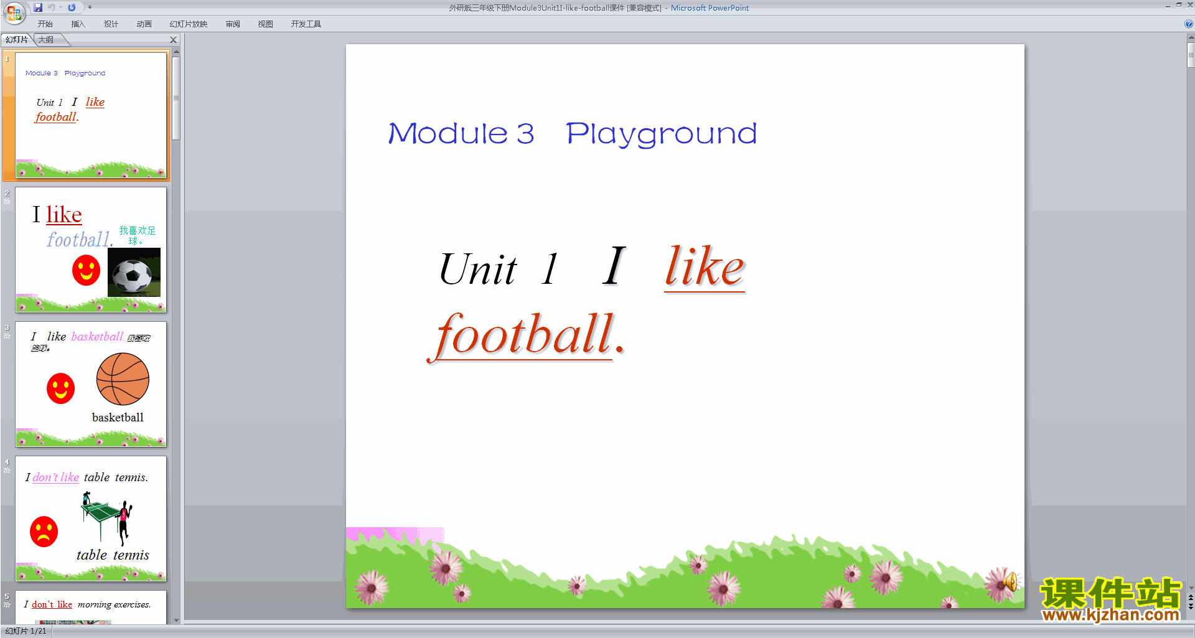Viewport: 1195px width, 638px height.
Task: Open Customize Quick Access Toolbar dropdown
Action: pyautogui.click(x=90, y=7)
